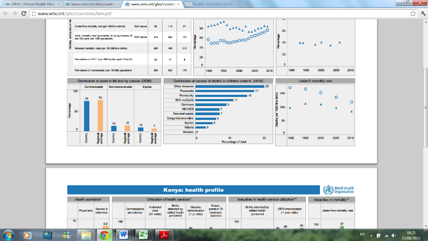Image resolution: width=428 pixels, height=241 pixels.
Task: Click 'Utilisation of health services' header
Action: pos(169,199)
